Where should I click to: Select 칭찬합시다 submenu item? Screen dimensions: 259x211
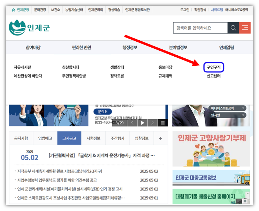pos(70,67)
